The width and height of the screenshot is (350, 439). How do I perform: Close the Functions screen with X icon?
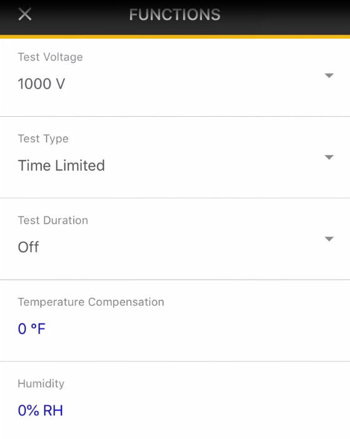(24, 14)
